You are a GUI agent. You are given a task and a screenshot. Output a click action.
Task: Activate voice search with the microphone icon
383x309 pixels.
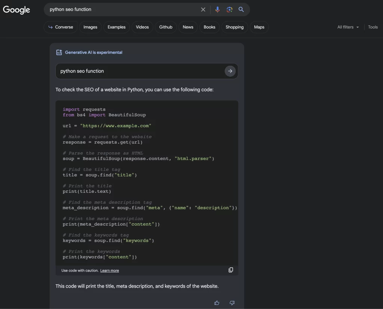coord(217,9)
